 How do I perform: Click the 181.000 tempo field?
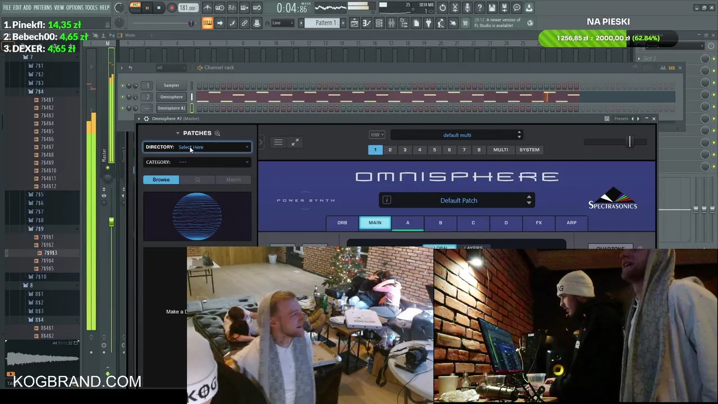coord(188,8)
